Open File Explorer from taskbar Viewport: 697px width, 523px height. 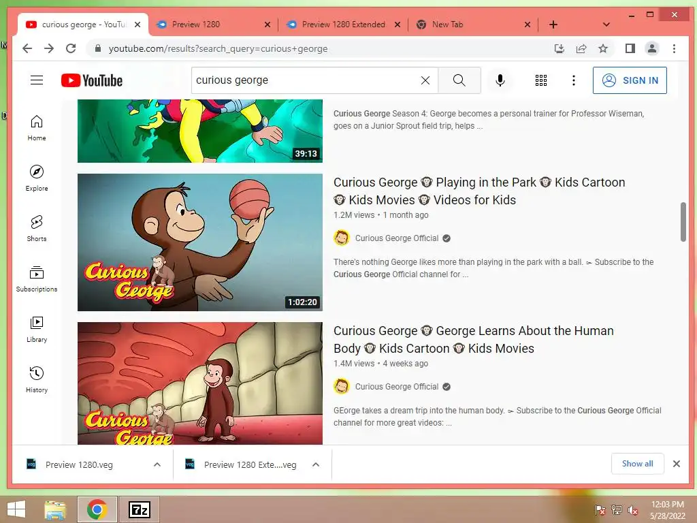point(55,509)
